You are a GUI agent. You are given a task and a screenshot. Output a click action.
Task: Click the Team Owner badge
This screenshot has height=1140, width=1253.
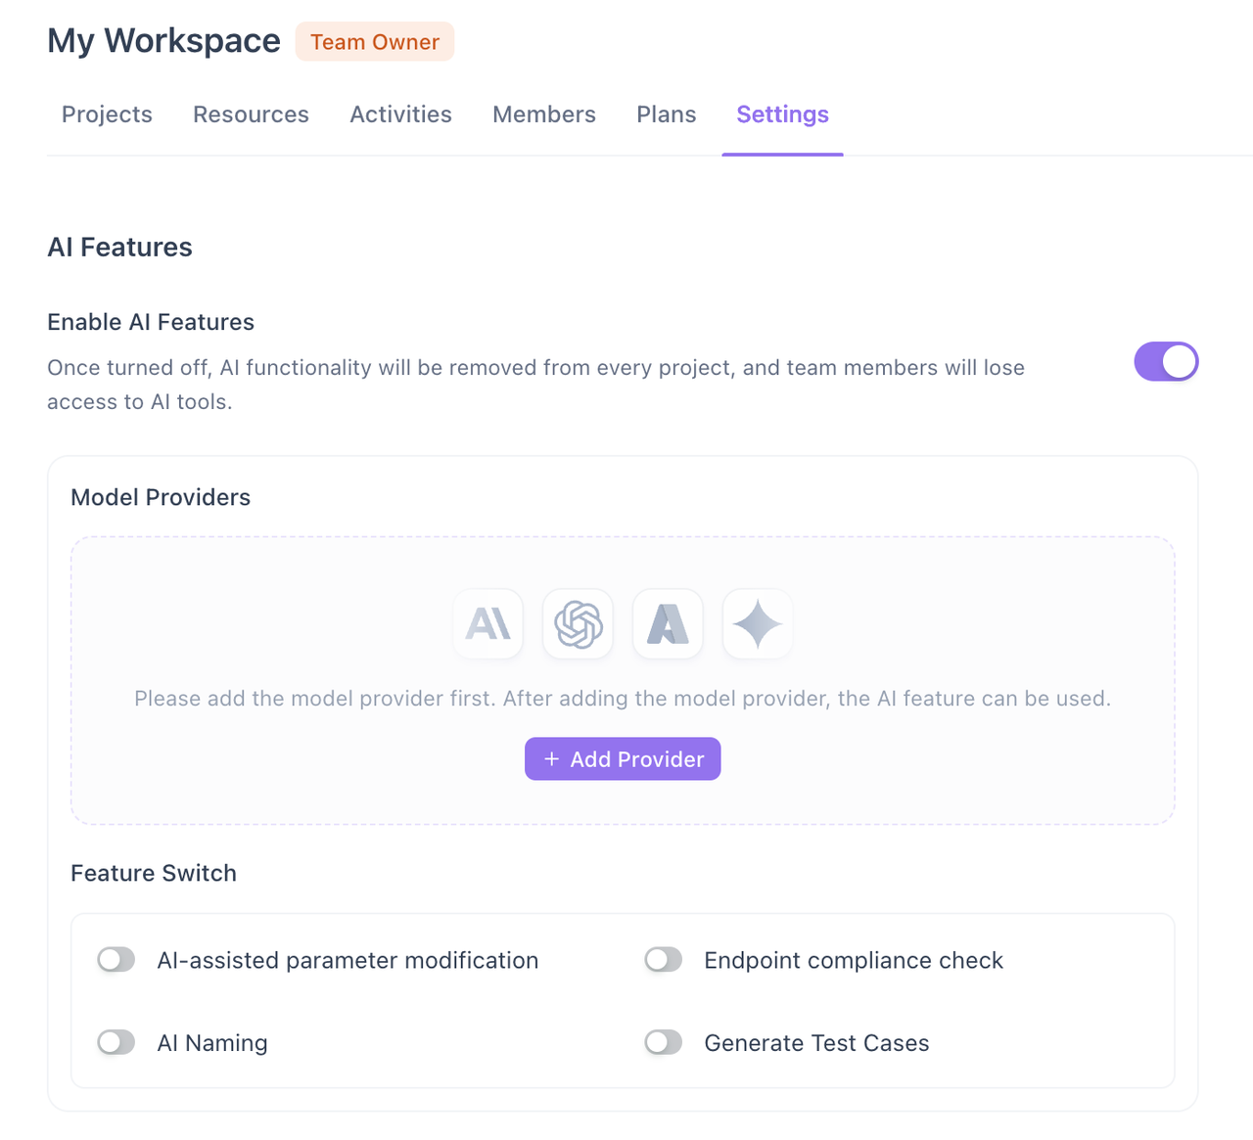point(375,42)
